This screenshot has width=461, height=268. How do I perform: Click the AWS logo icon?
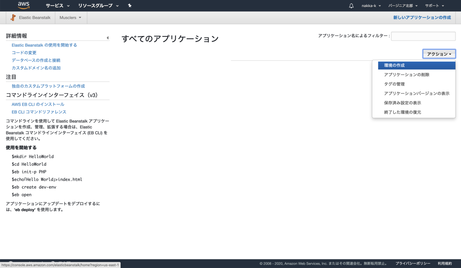pyautogui.click(x=24, y=5)
